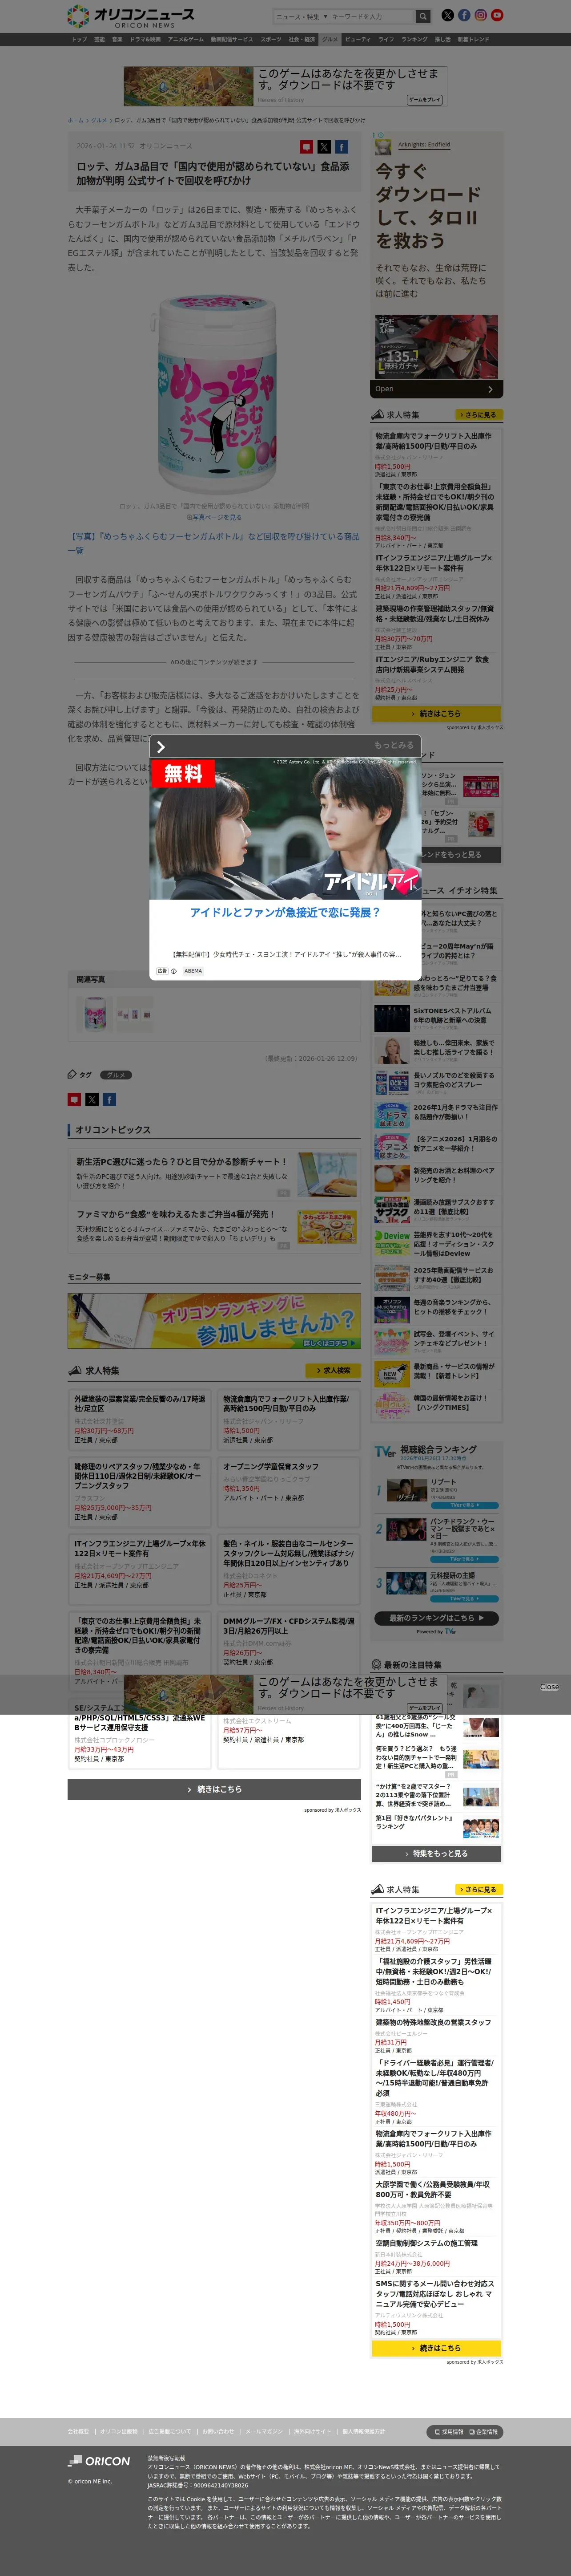This screenshot has height=2576, width=571.
Task: Click the ORICON footer logo
Action: (99, 2461)
